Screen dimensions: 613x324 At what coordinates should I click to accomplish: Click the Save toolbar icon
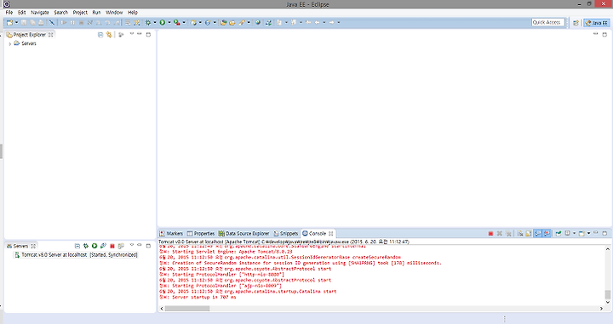point(24,23)
